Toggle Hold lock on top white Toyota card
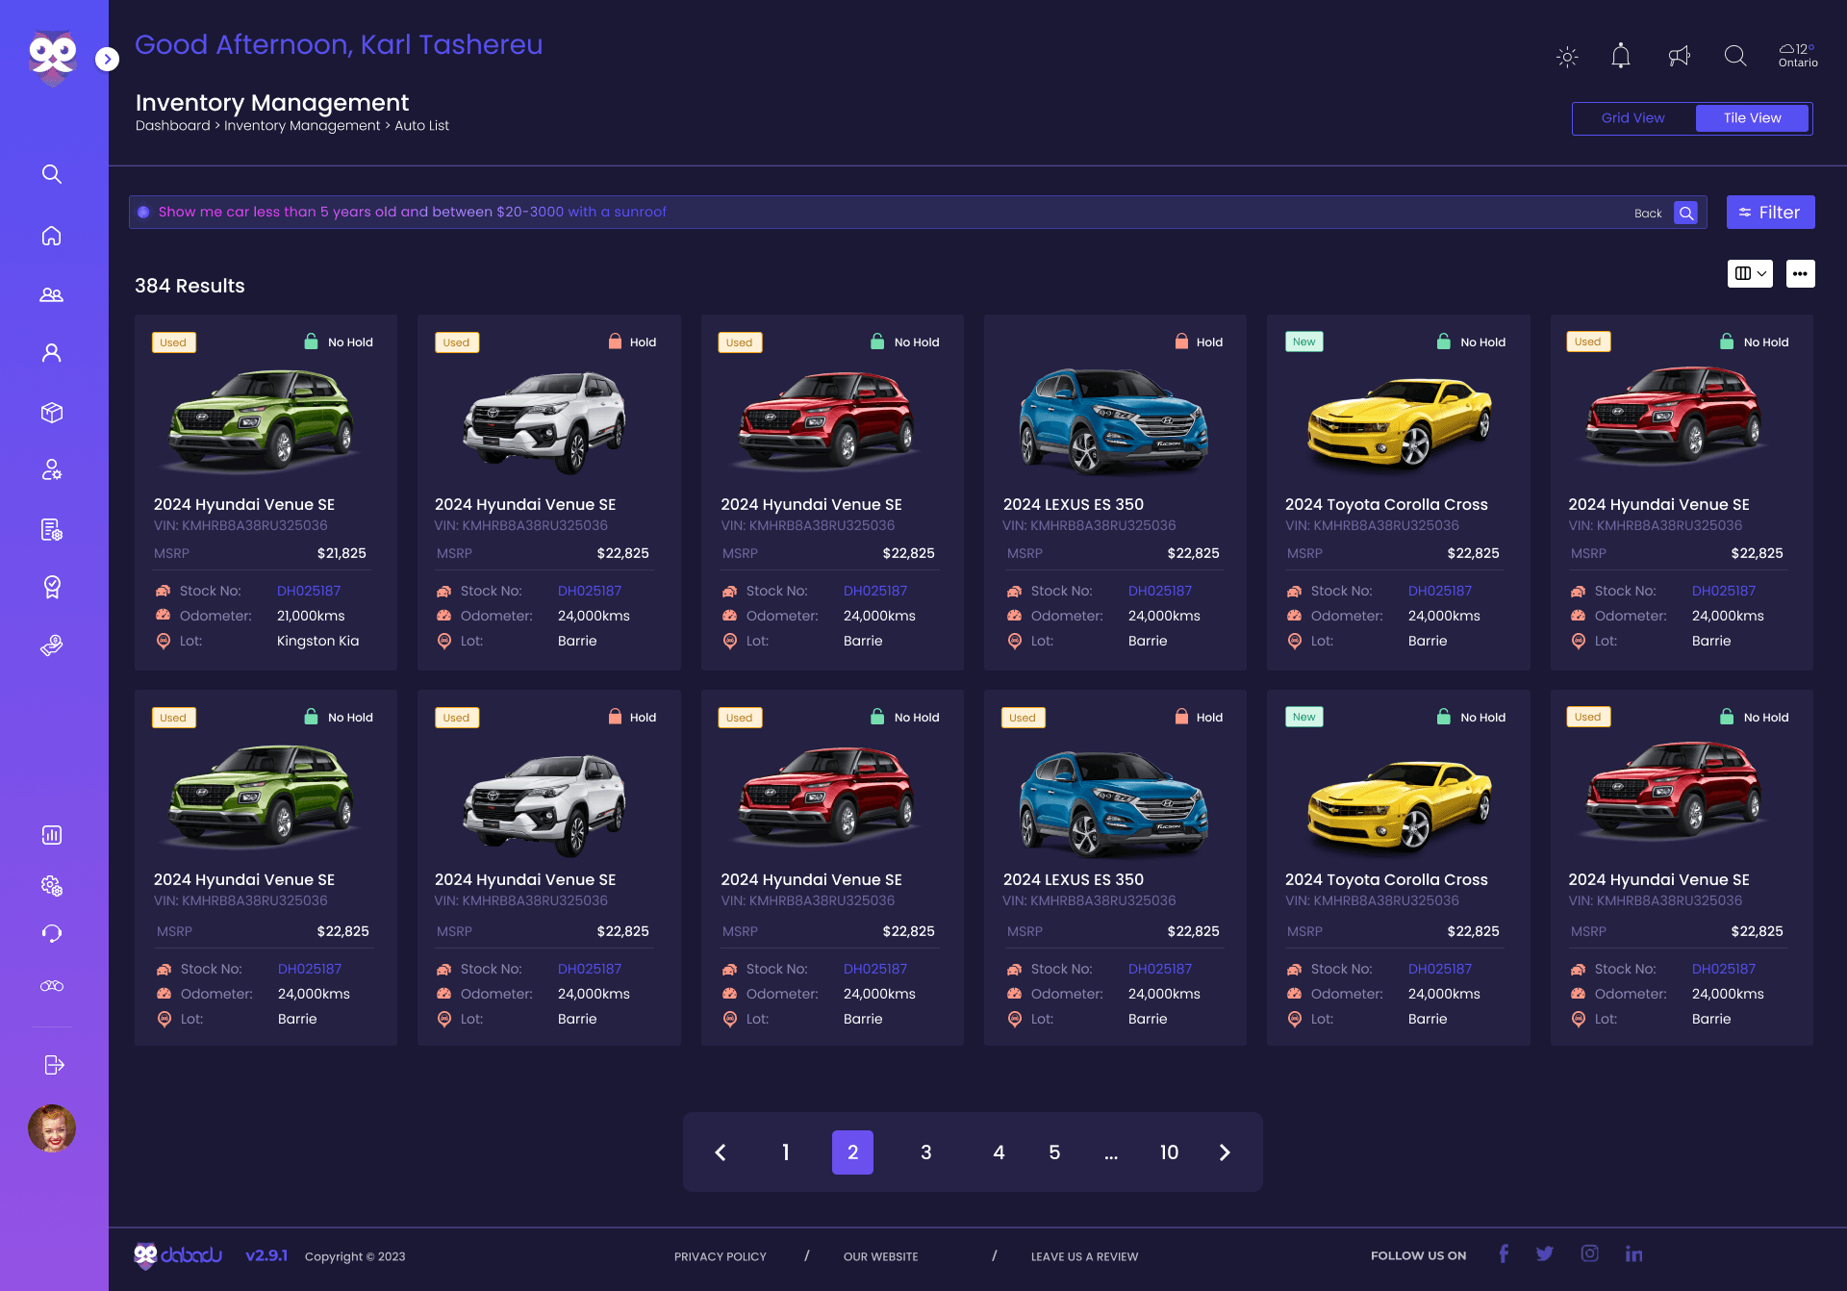Viewport: 1847px width, 1291px height. (x=615, y=342)
